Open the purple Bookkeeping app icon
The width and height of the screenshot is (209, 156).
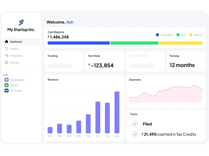pos(6,80)
